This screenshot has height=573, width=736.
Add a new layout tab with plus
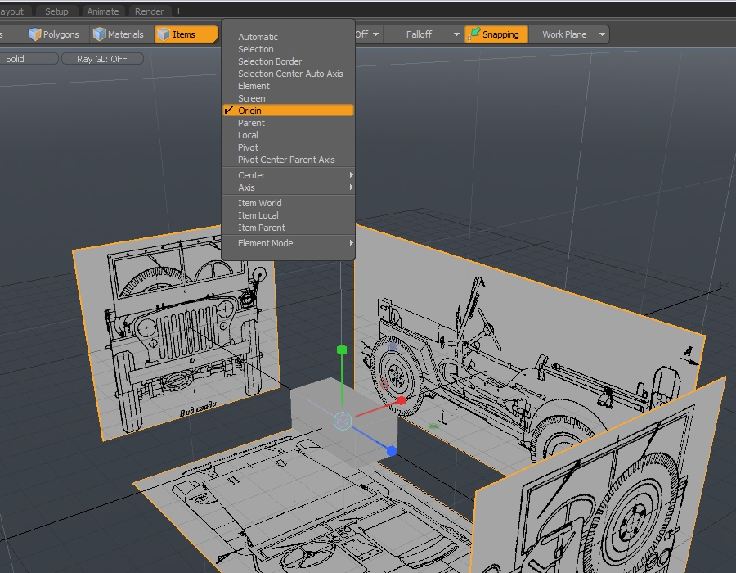coord(178,11)
